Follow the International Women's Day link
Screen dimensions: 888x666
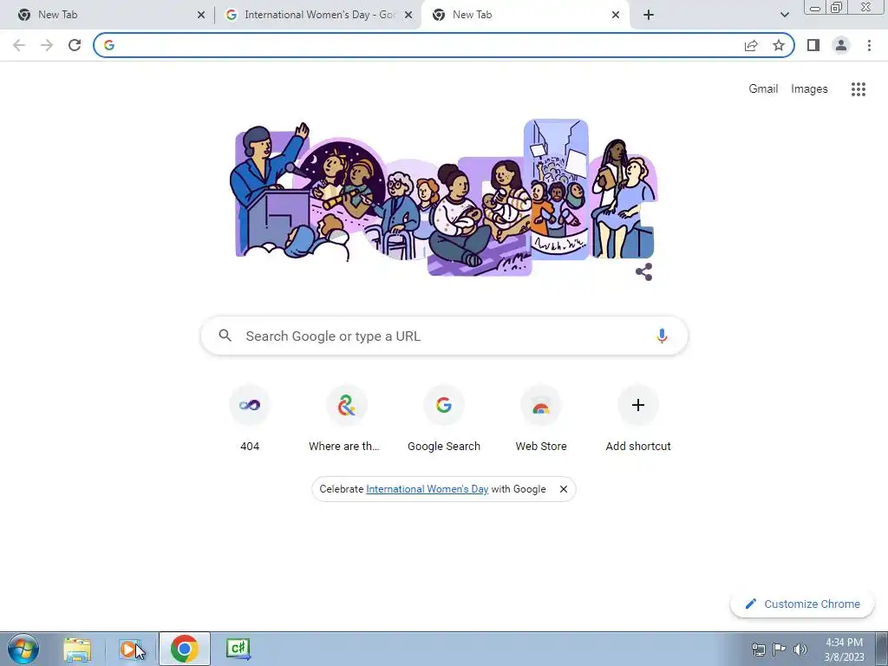427,489
